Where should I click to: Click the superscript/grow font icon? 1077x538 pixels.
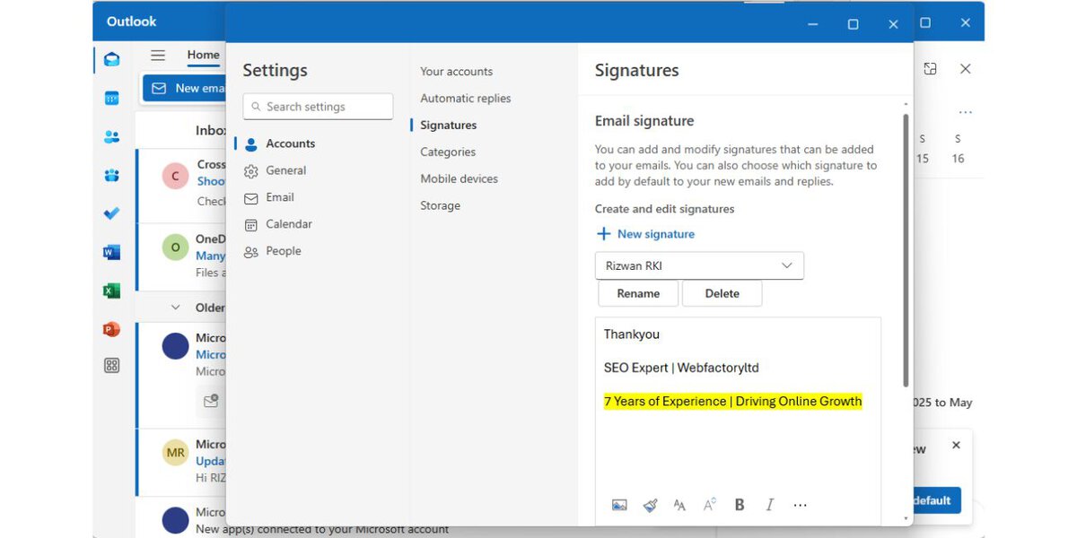pos(709,505)
